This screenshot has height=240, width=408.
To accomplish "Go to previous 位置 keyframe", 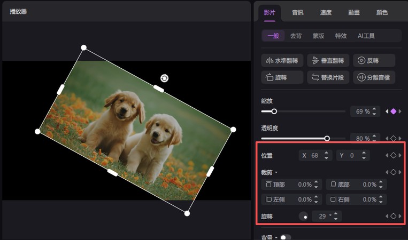I will coord(387,155).
